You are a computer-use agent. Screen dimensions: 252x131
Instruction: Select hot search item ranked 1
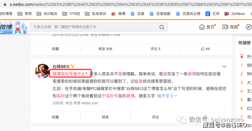[246, 65]
